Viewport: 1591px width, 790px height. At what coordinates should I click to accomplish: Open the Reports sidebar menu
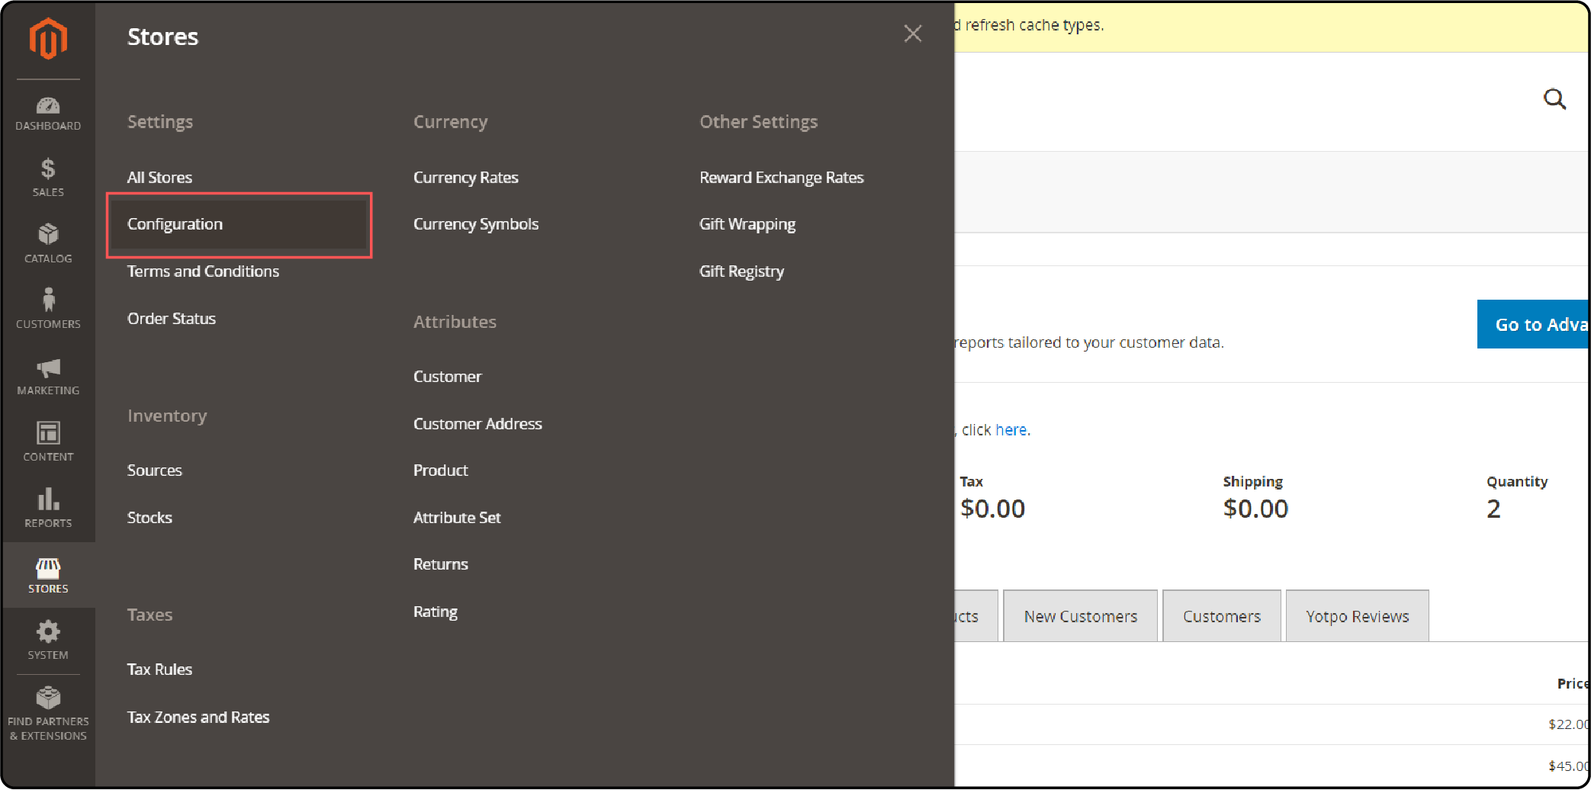(x=48, y=508)
